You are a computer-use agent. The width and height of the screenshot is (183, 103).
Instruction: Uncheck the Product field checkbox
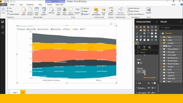164,67
